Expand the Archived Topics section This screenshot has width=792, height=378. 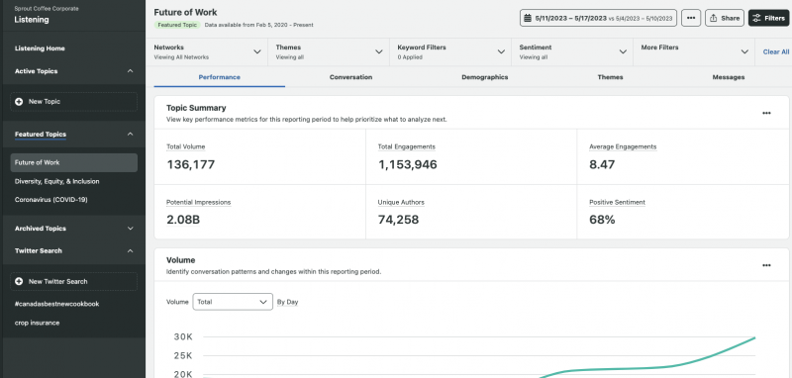pos(131,229)
